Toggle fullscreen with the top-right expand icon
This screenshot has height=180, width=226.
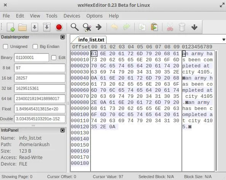coord(222,5)
